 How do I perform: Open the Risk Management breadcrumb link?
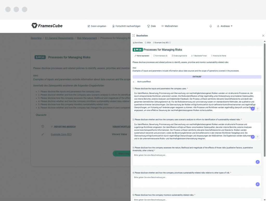(x=87, y=38)
